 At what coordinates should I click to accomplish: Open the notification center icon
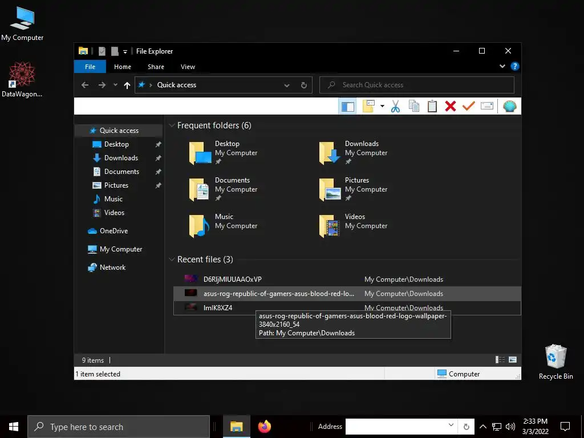(565, 427)
